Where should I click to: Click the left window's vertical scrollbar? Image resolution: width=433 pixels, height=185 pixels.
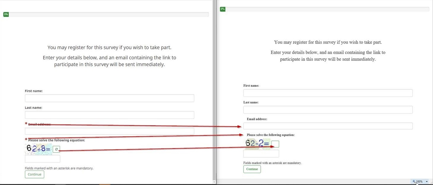(214, 91)
